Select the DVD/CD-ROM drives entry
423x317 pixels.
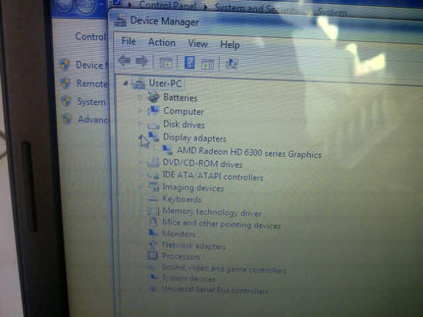point(203,164)
